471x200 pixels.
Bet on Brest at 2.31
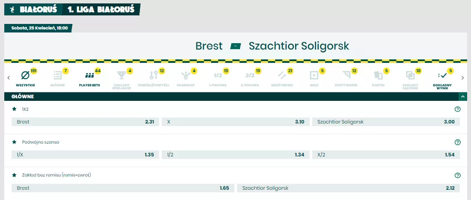[85, 122]
